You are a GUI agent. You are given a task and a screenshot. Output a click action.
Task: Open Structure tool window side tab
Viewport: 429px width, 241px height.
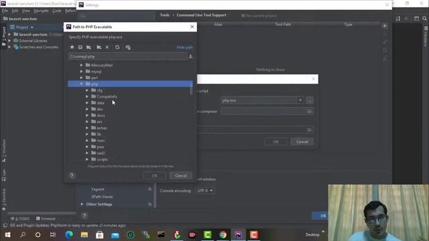[x=4, y=150]
